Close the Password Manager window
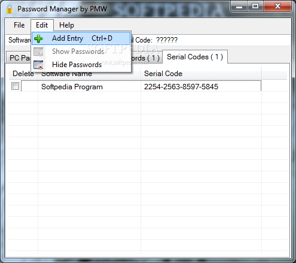Screen dimensions: 296x263 pos(277,7)
